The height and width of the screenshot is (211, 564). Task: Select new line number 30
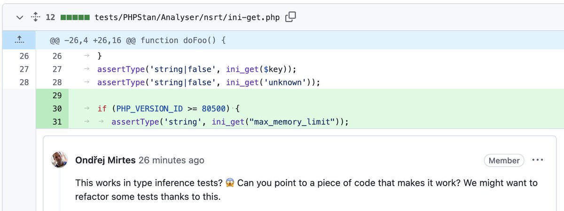point(57,109)
